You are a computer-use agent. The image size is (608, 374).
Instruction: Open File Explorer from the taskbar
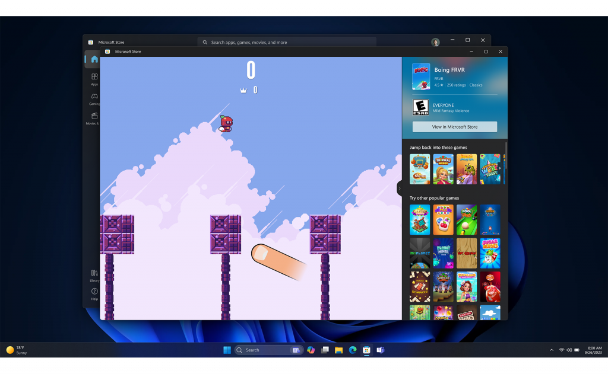[x=339, y=350]
